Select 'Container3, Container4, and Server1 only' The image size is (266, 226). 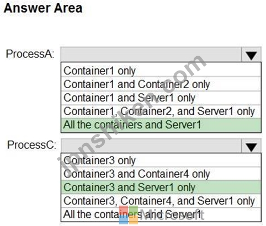coord(161,201)
